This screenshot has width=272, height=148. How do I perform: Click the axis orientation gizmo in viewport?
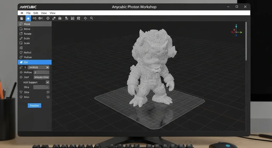tap(236, 30)
